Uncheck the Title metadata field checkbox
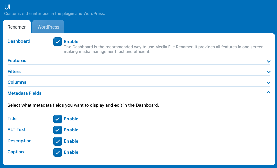The width and height of the screenshot is (277, 168). pyautogui.click(x=58, y=119)
